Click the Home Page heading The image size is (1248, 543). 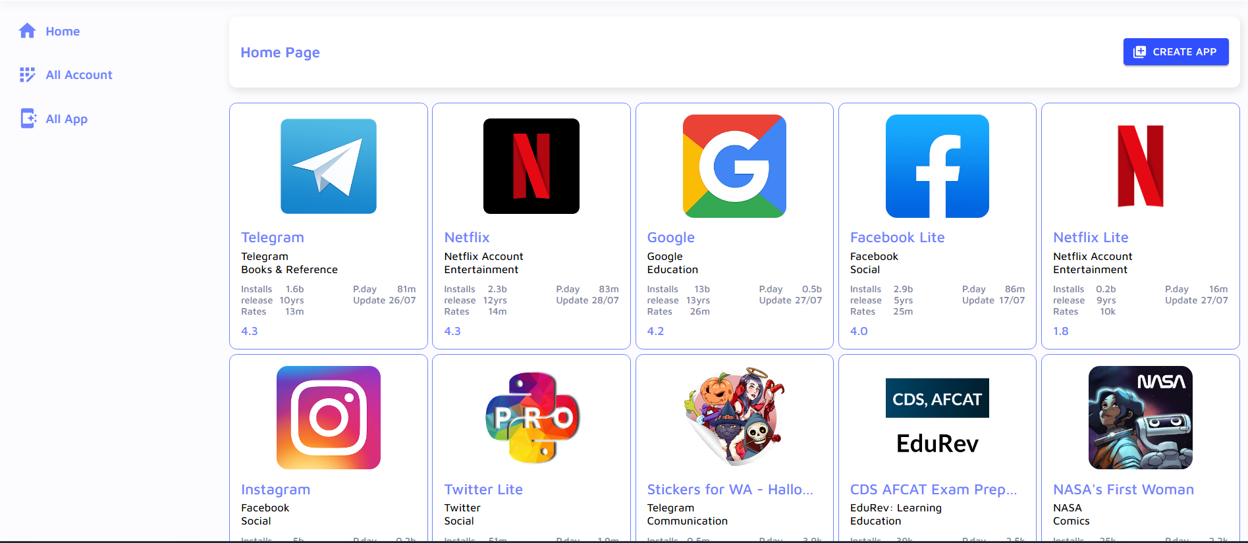280,53
